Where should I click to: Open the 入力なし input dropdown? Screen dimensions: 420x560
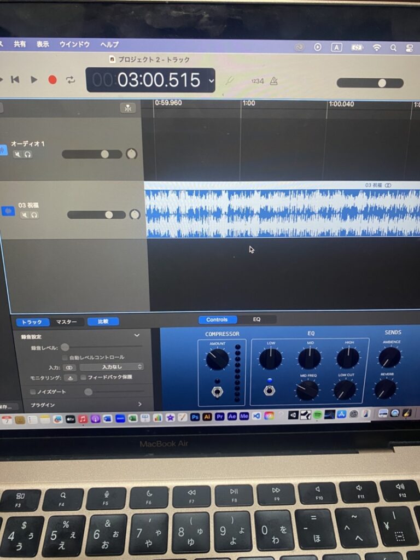pyautogui.click(x=112, y=367)
